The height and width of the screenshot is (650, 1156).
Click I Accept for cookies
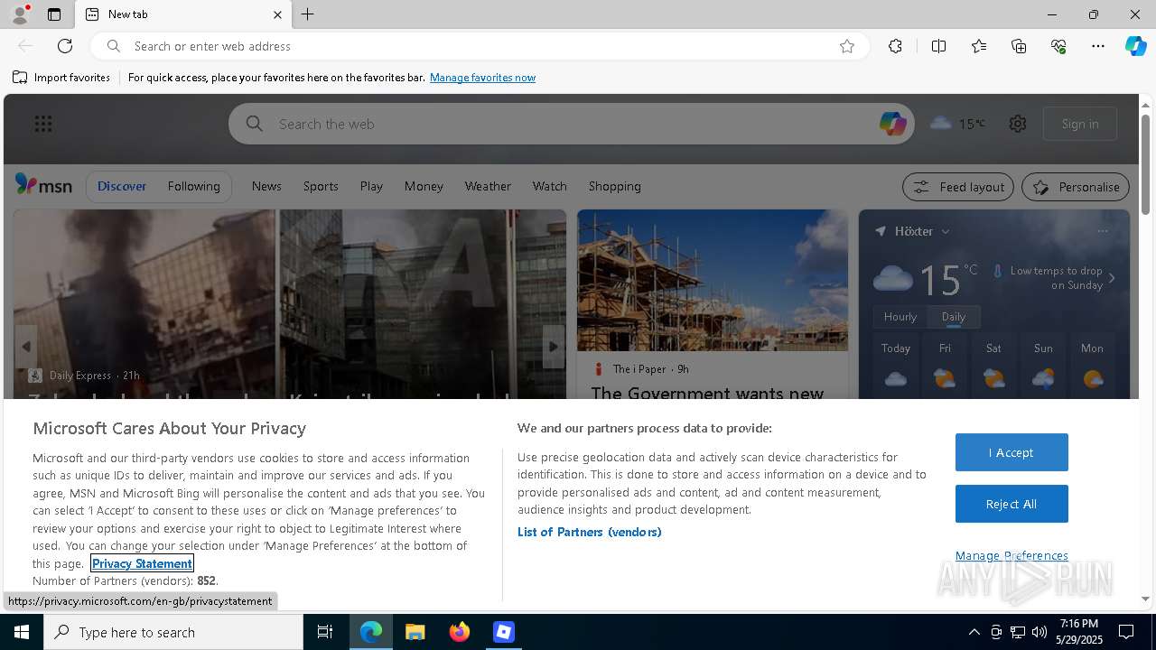(1011, 452)
